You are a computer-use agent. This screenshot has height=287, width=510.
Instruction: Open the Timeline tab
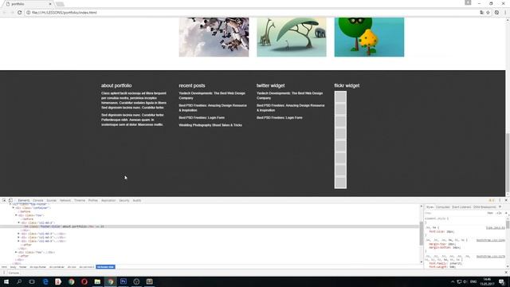[80, 200]
